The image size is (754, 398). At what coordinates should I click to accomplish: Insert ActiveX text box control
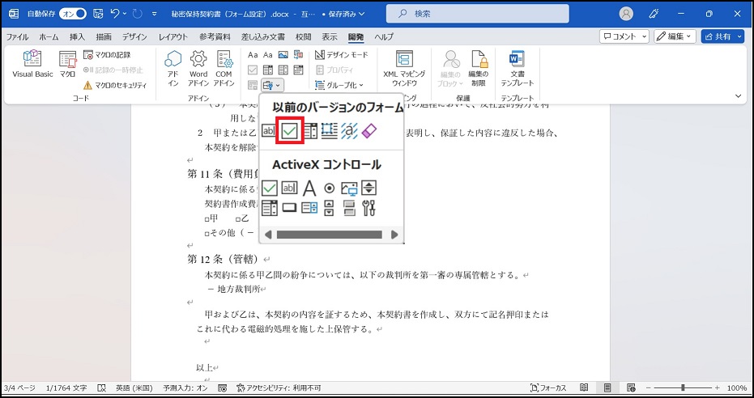[289, 188]
